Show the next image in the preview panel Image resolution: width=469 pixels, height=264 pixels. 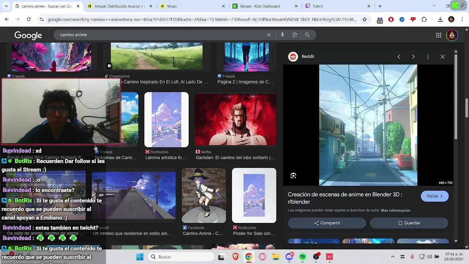413,56
